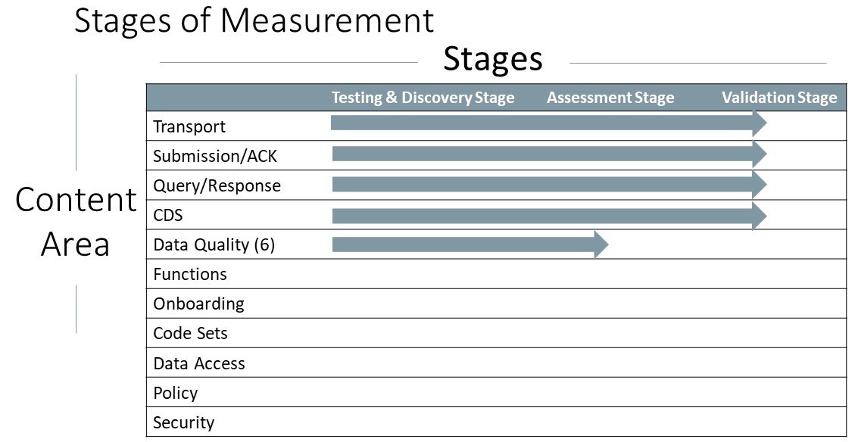Image resolution: width=855 pixels, height=442 pixels.
Task: Click the Stages of Measurement title
Action: click(x=254, y=20)
